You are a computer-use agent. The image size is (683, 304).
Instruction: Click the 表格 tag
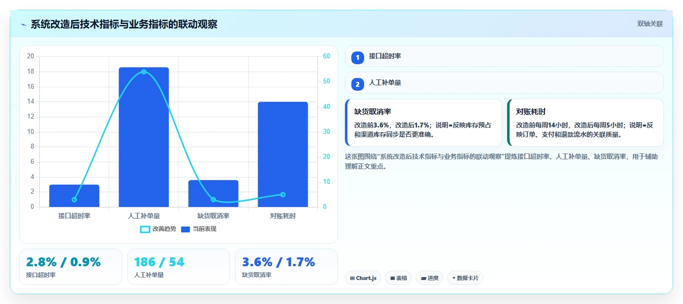pos(398,278)
